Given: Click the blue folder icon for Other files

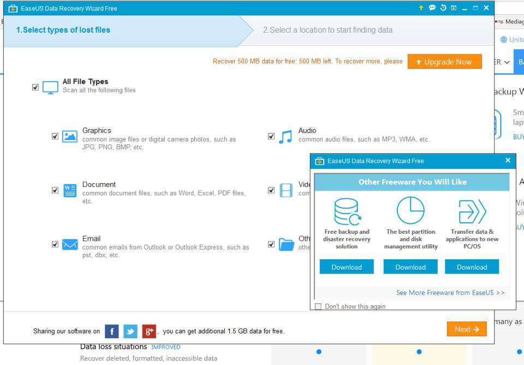Looking at the screenshot, I should click(x=287, y=245).
